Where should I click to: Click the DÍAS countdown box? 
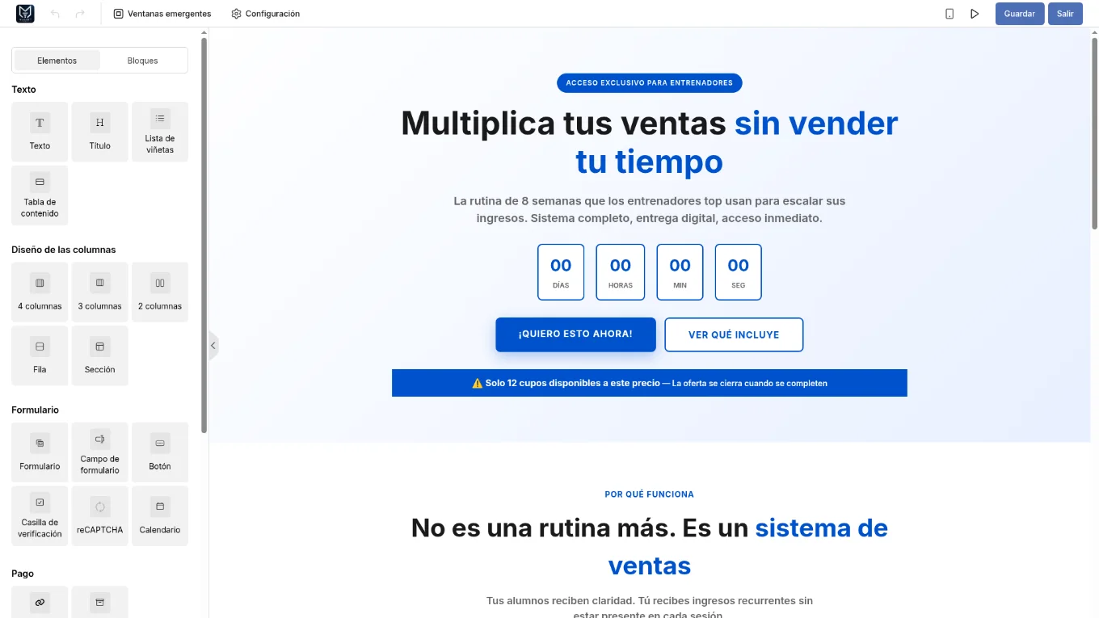coord(561,272)
